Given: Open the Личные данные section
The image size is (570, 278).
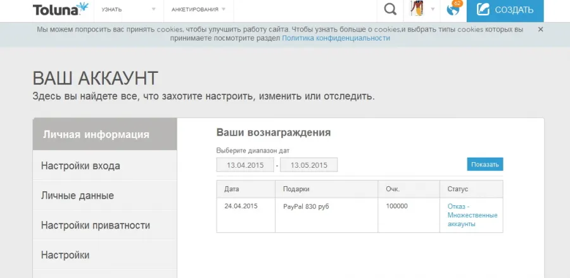Looking at the screenshot, I should click(104, 196).
